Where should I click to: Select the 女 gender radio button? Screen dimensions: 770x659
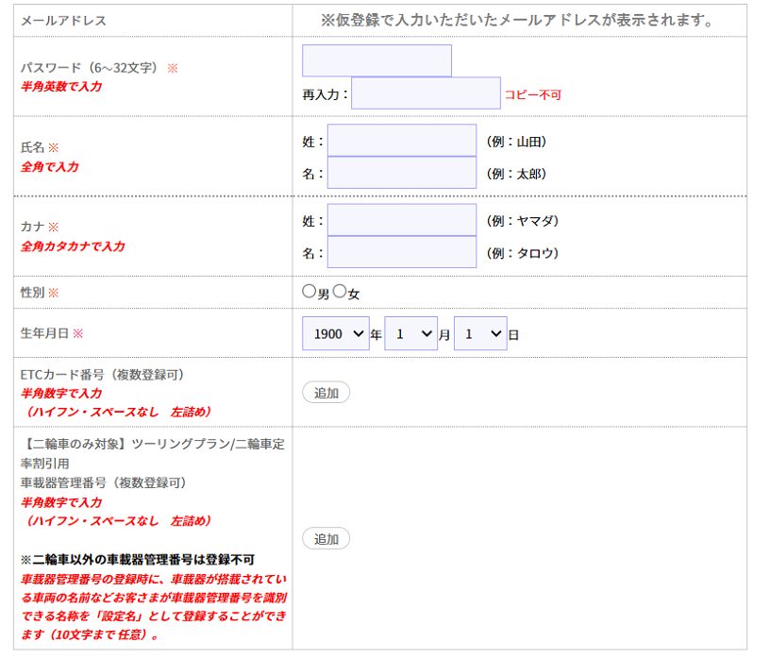340,292
